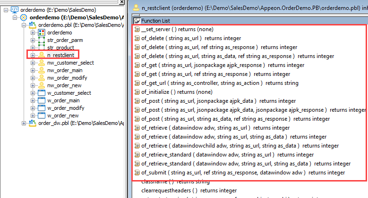Expand the nw_order_new node
The height and width of the screenshot is (198, 368).
[33, 85]
